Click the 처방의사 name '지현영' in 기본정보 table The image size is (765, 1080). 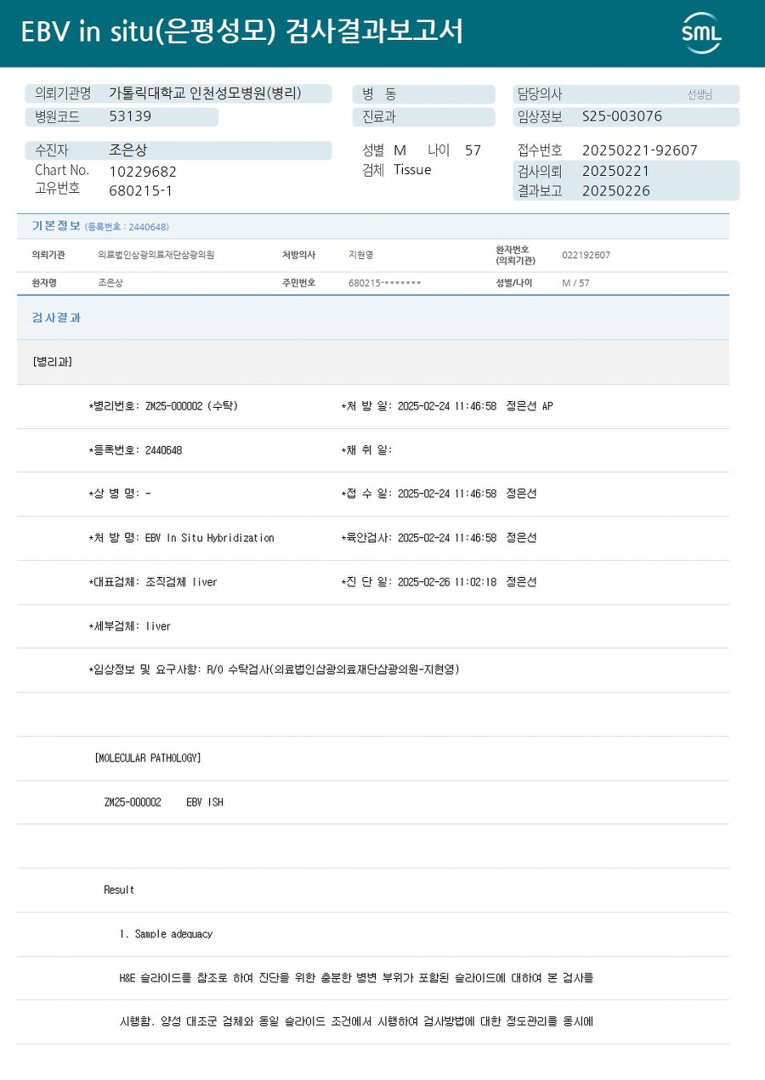[x=360, y=255]
